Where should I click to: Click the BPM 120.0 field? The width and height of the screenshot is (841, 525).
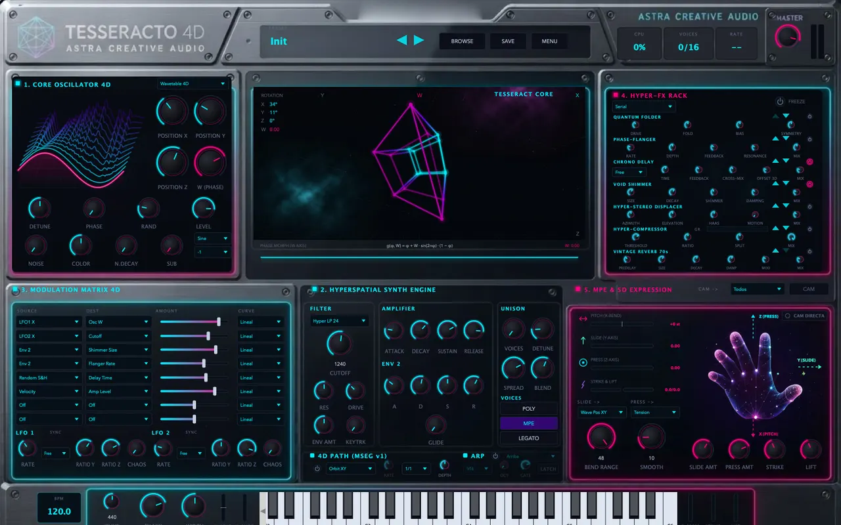59,509
